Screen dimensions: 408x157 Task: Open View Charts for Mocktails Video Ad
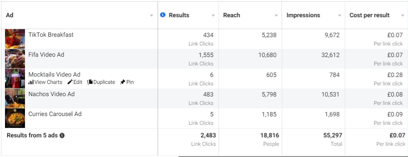click(45, 82)
